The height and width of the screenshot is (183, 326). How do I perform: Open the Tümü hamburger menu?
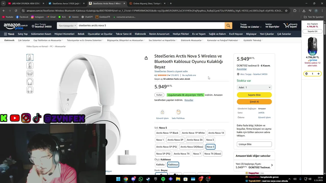point(9,34)
